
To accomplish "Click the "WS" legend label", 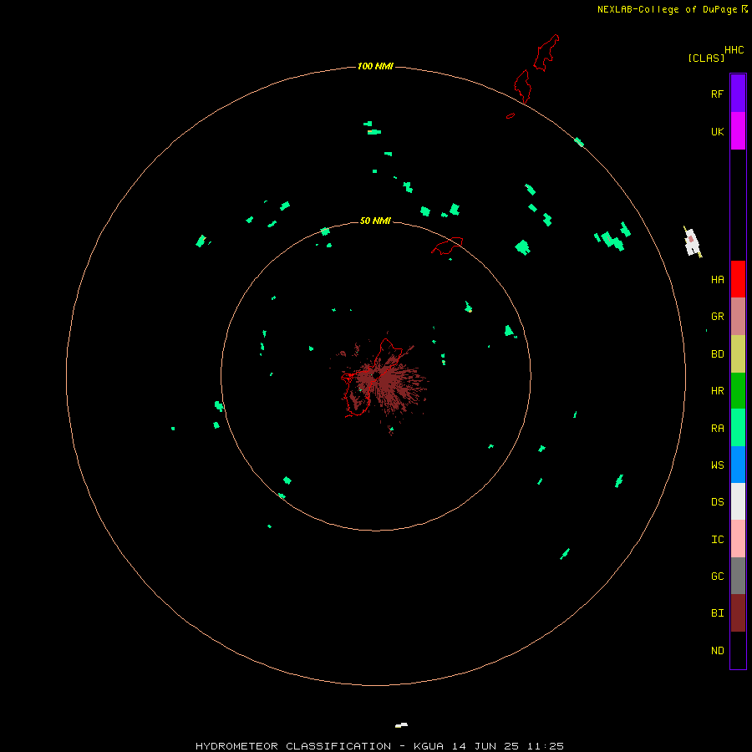I will tap(718, 465).
